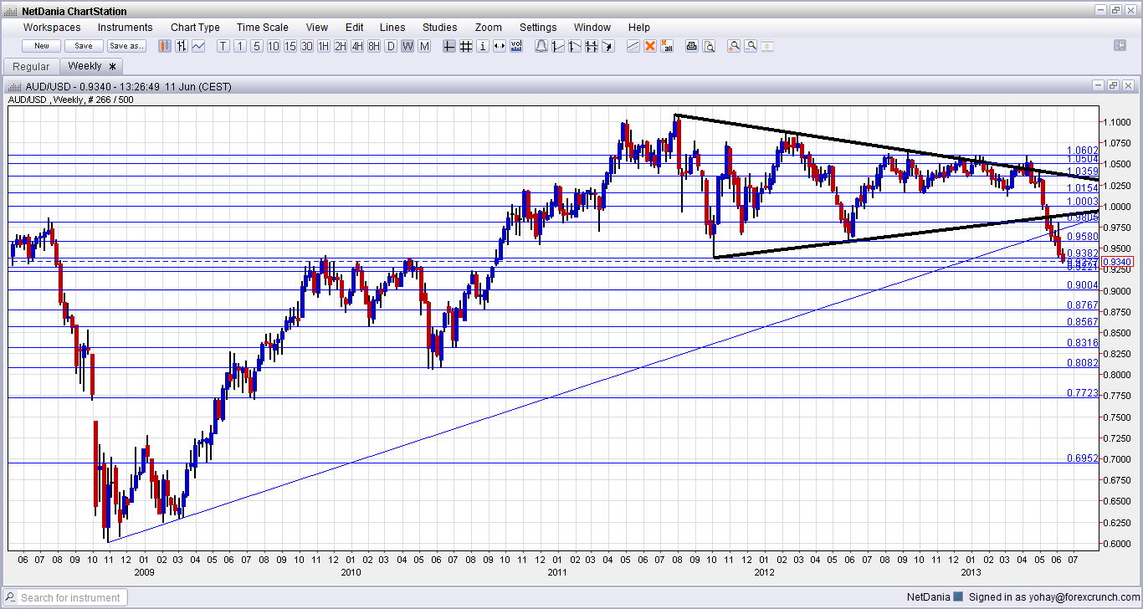
Task: Switch to the Regular workspace tab
Action: [32, 66]
